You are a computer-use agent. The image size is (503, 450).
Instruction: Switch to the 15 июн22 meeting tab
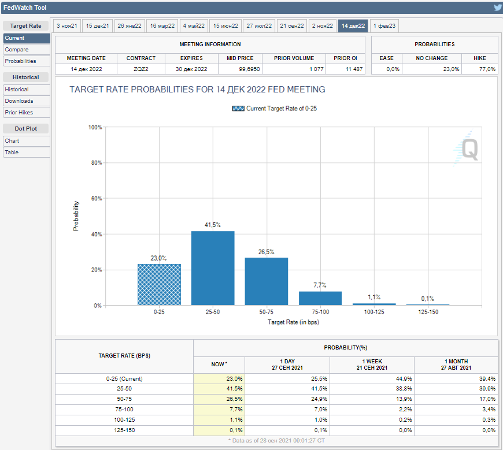[225, 26]
